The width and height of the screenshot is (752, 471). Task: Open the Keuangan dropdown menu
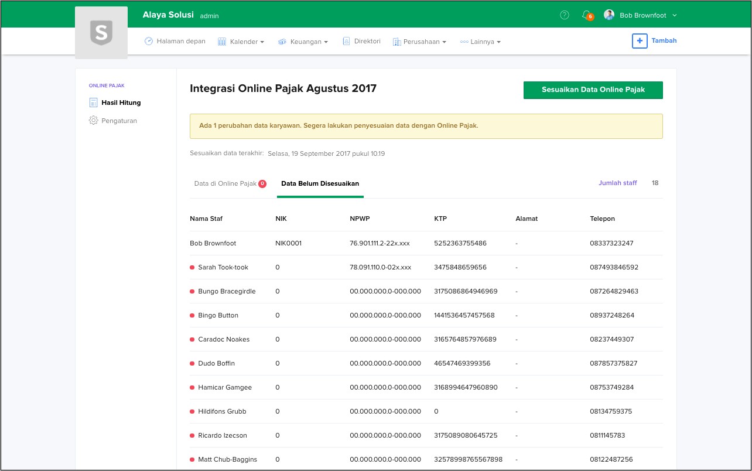(309, 42)
